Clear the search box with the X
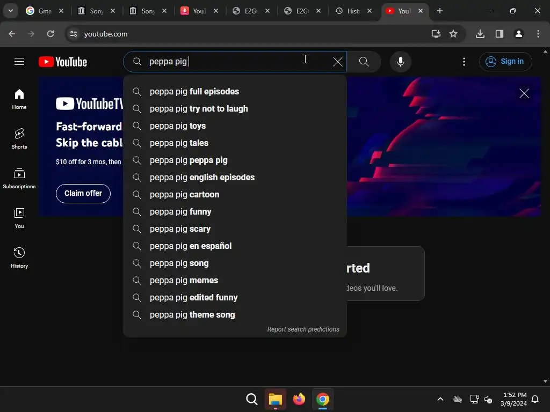 pyautogui.click(x=337, y=62)
